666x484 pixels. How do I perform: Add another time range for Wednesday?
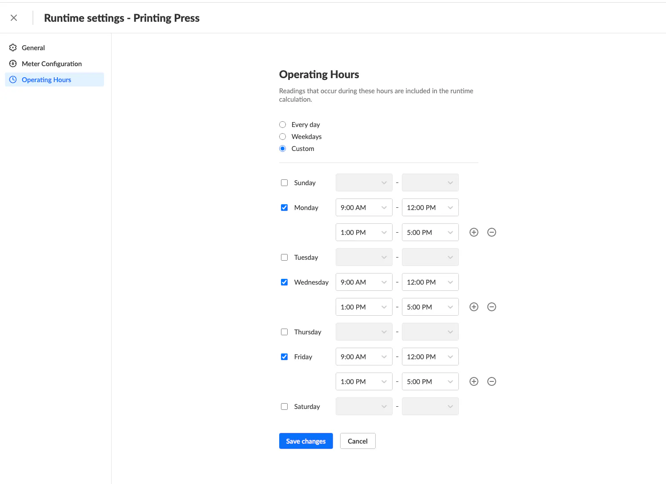[x=474, y=307]
